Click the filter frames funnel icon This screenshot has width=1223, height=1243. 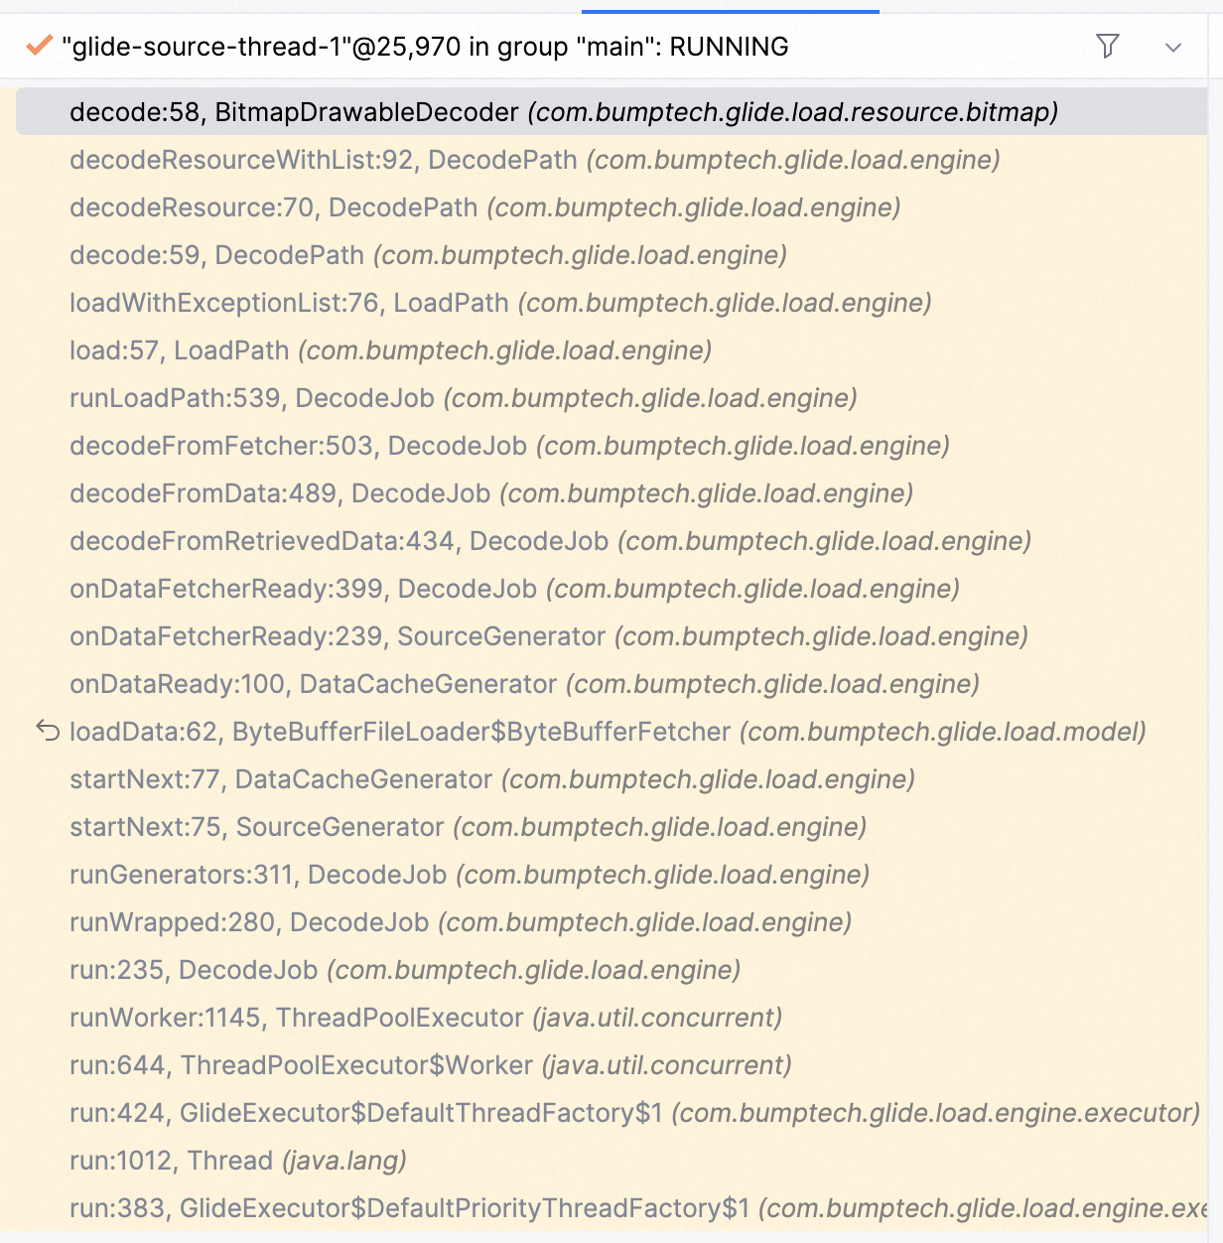pos(1108,46)
